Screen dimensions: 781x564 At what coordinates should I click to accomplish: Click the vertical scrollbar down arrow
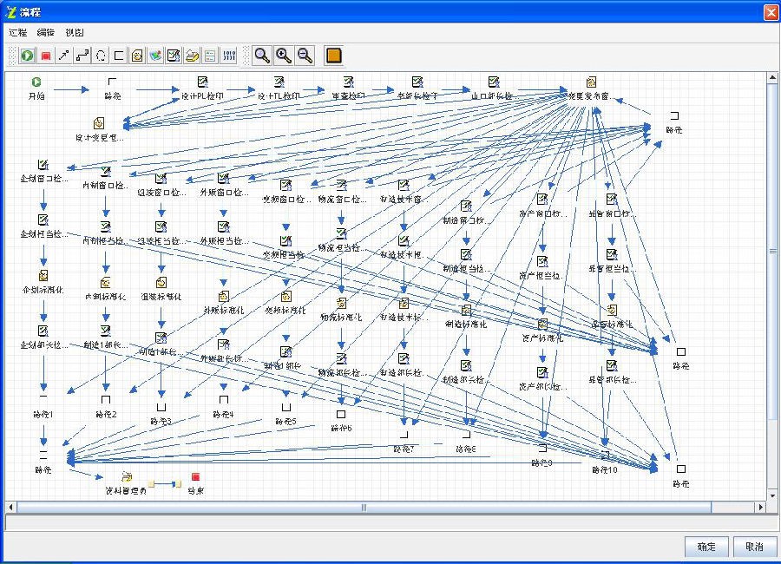(771, 495)
